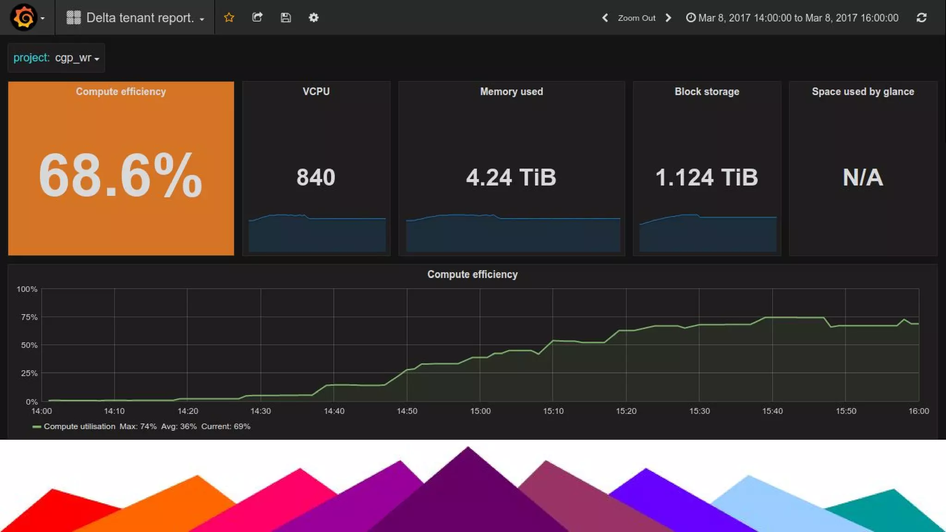Click the N/A glance space value
Screen dimensions: 946x532
coord(863,177)
